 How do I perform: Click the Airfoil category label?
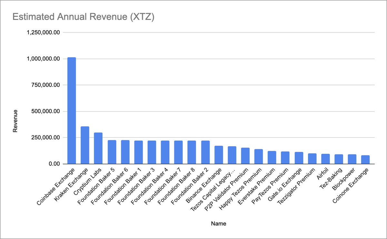click(323, 174)
